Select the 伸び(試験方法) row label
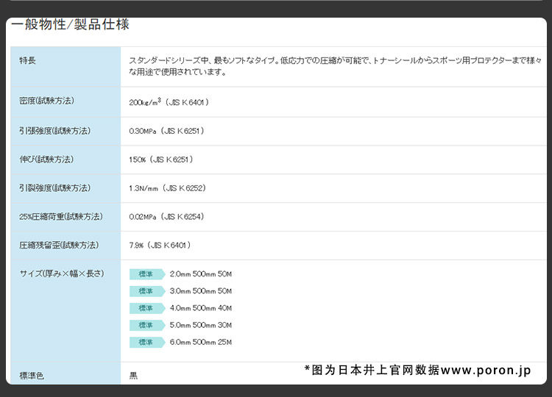The height and width of the screenshot is (397, 552). (46, 160)
